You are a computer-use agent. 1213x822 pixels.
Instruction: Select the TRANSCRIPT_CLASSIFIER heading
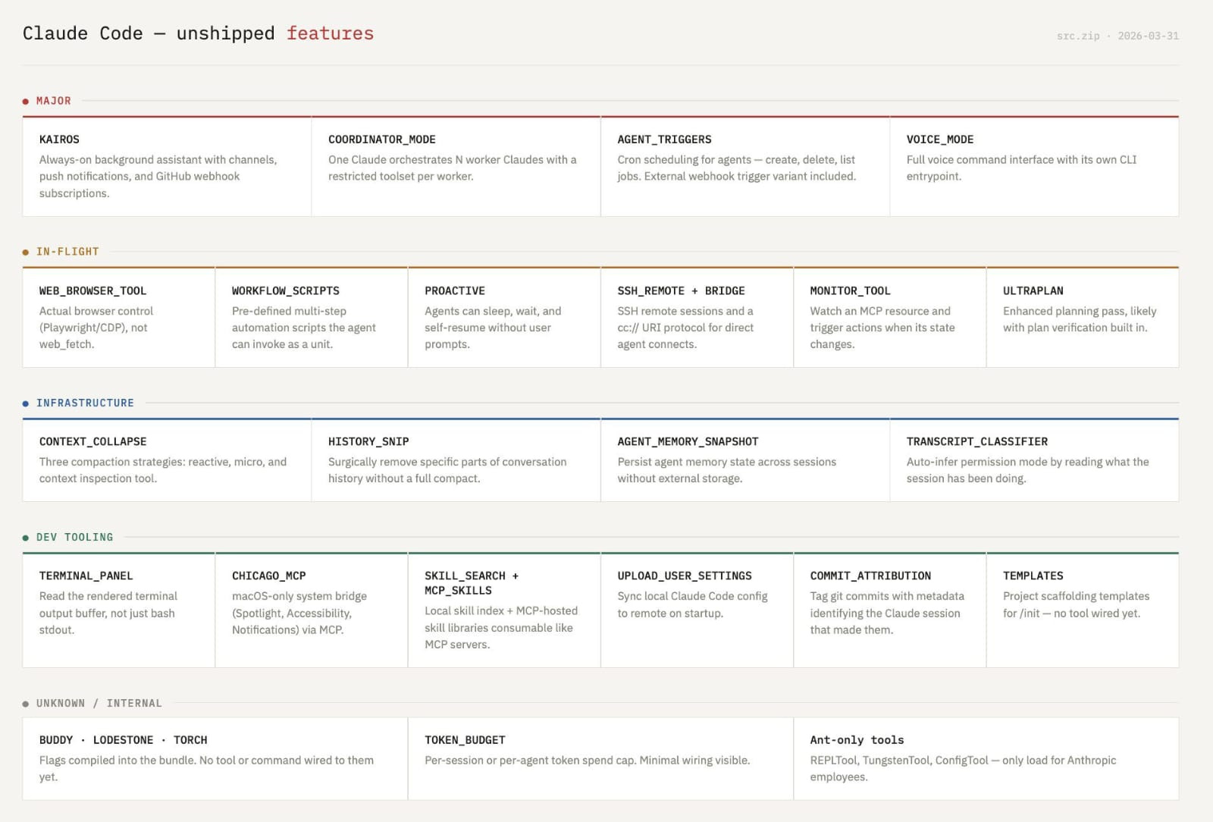[x=977, y=441]
